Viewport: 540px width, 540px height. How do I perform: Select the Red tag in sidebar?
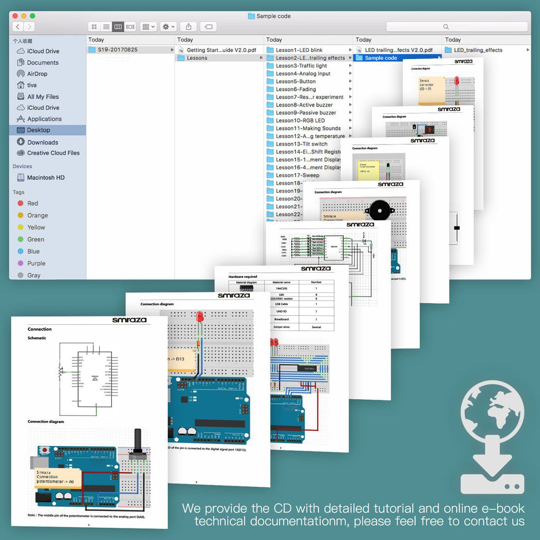pos(33,204)
